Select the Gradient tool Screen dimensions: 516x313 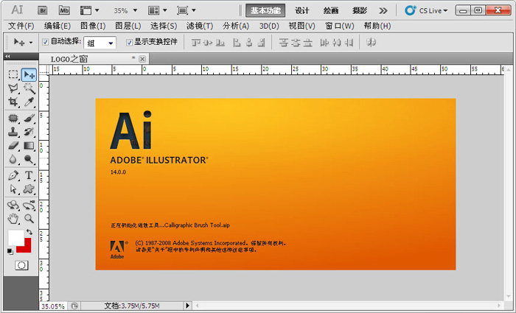point(29,145)
